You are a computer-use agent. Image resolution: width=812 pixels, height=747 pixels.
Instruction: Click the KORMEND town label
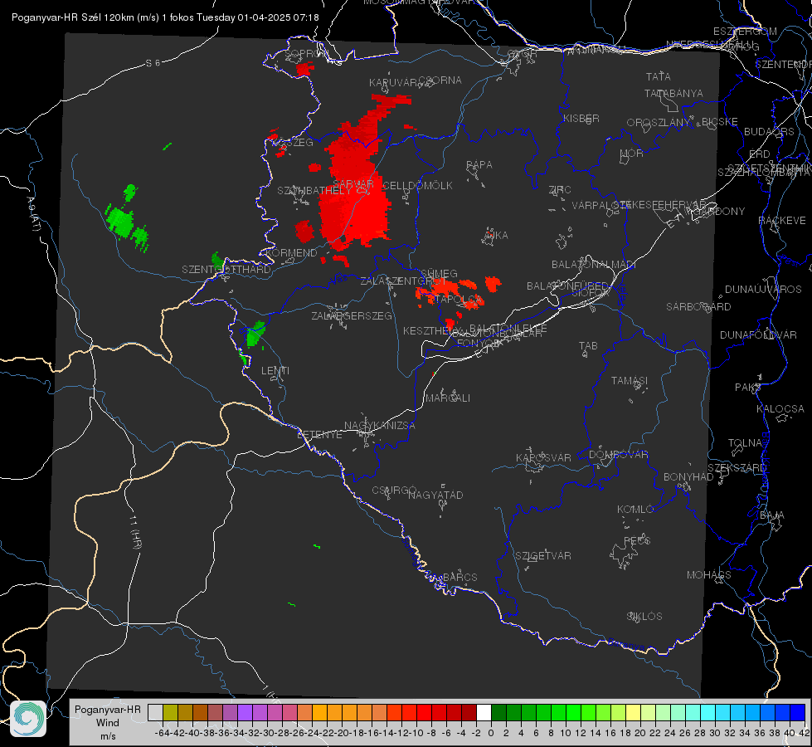[x=291, y=253]
